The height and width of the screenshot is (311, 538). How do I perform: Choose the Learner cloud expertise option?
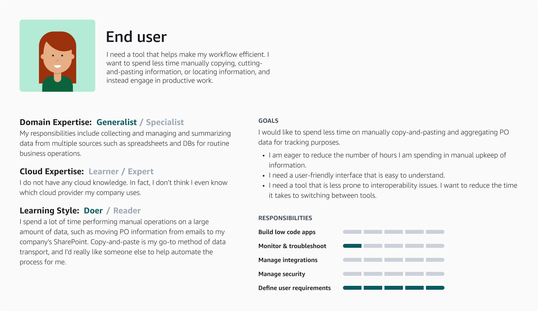[x=104, y=171]
